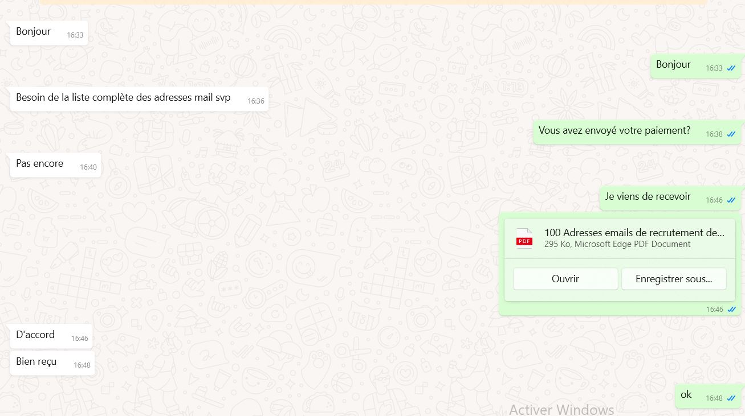
Task: Click blue double-check on sent Bonjour message
Action: (731, 68)
